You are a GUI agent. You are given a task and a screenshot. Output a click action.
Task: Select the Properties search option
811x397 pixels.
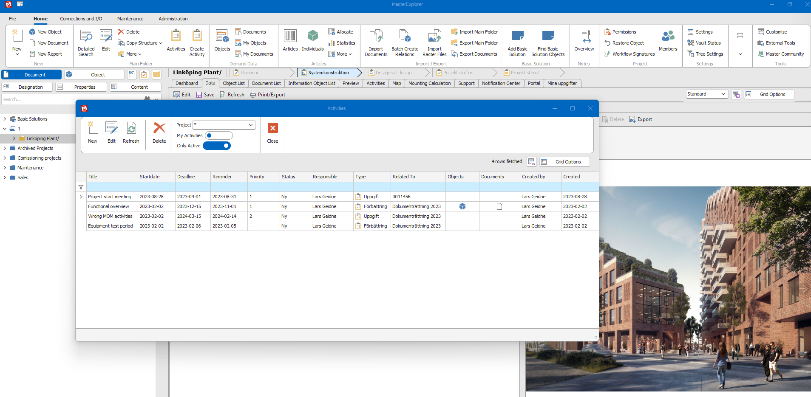pos(81,87)
